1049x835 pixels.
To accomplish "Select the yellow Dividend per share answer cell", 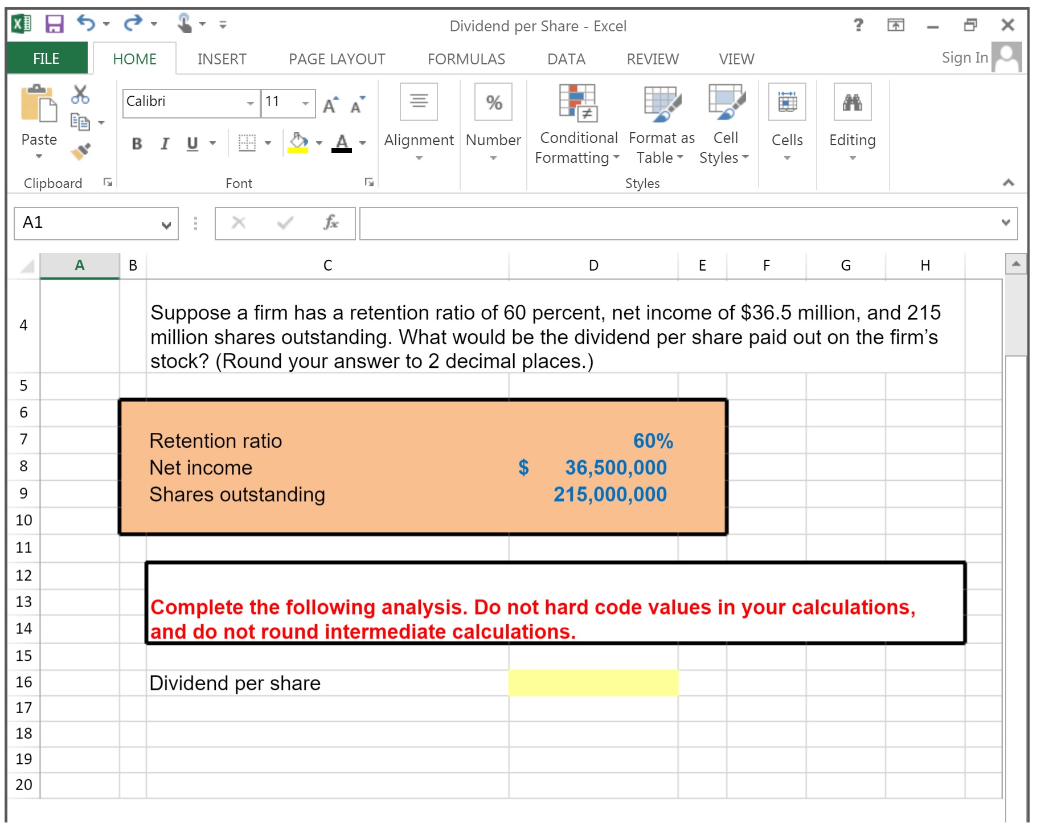I will pos(593,683).
